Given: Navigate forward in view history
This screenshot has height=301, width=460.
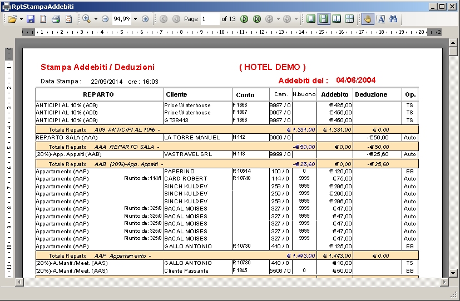Looking at the screenshot, I should click(x=287, y=19).
